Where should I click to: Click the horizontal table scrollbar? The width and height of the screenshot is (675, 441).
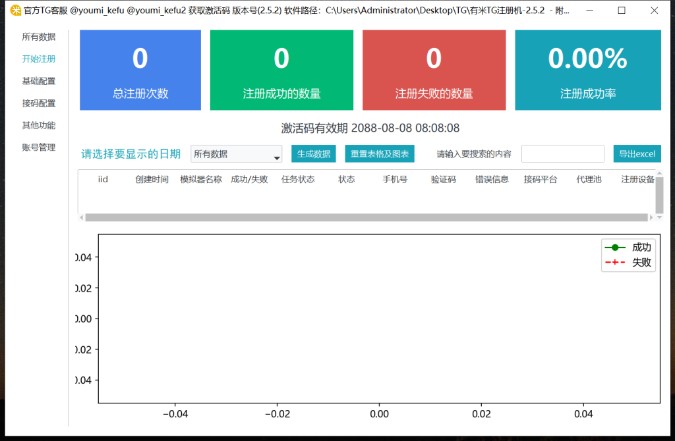coord(367,217)
